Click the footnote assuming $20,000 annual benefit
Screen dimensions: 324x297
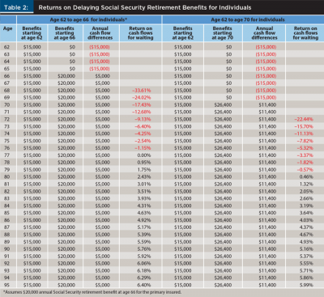click(x=92, y=292)
